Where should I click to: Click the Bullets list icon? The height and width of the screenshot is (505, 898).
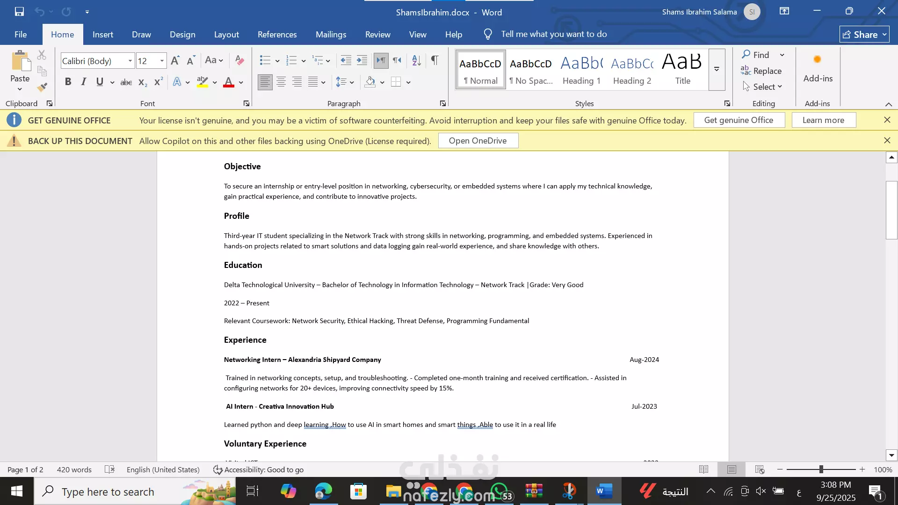[x=265, y=60]
